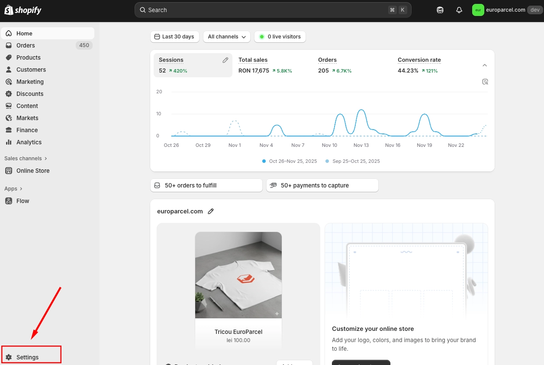Click the 450 orders count badge

84,45
